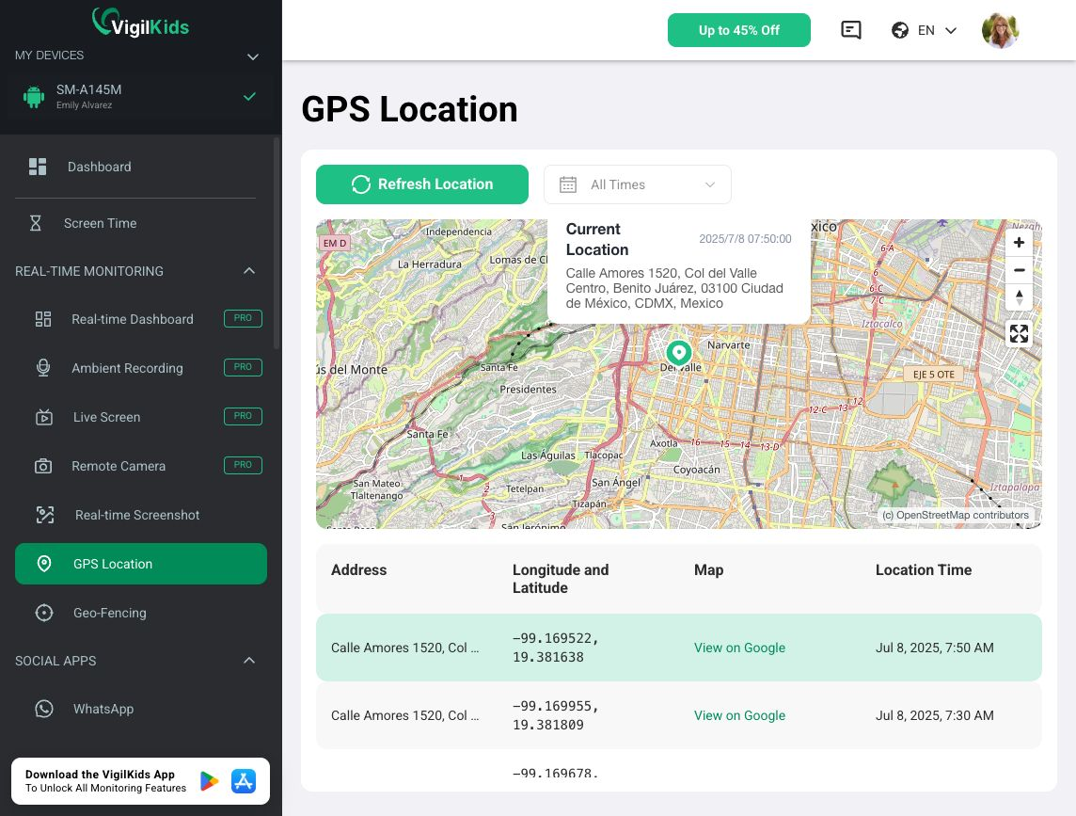Click the WhatsApp icon in sidebar
1076x816 pixels.
point(44,709)
